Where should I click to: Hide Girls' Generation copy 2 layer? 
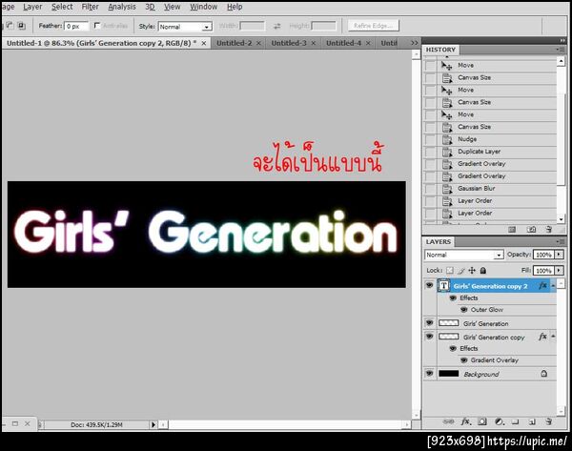pos(430,285)
